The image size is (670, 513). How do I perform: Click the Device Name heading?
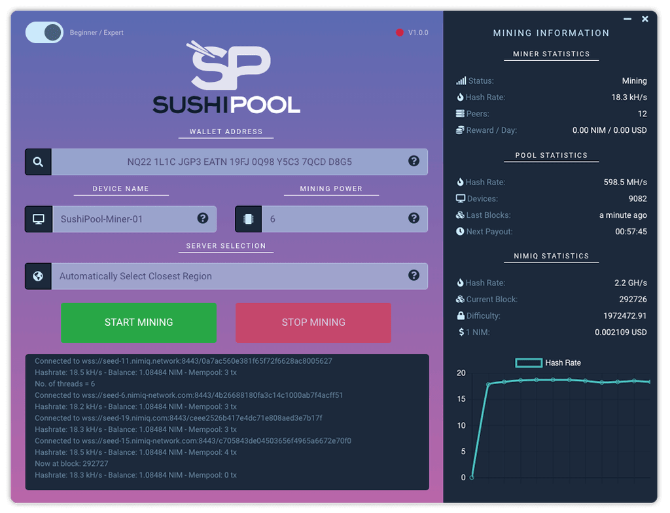tap(121, 188)
